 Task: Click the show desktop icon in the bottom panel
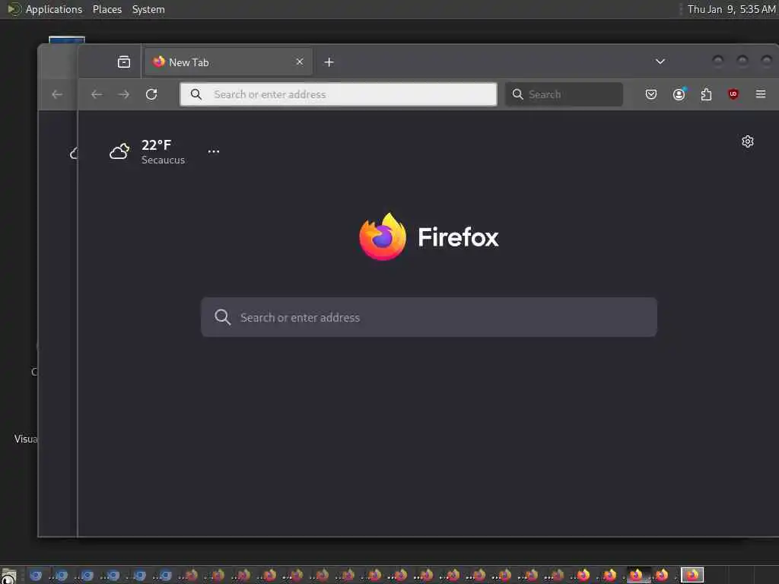point(9,576)
